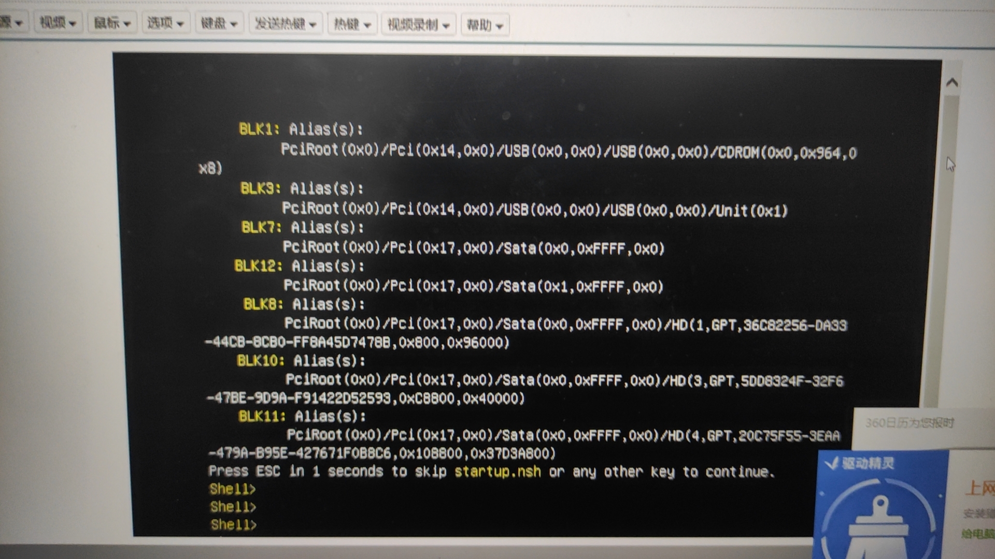Click the partially visible 源 menu

11,22
